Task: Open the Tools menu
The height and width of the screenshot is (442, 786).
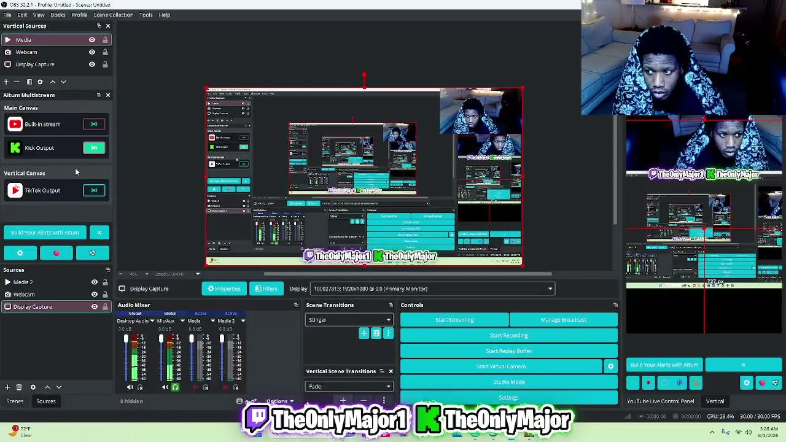Action: 146,15
